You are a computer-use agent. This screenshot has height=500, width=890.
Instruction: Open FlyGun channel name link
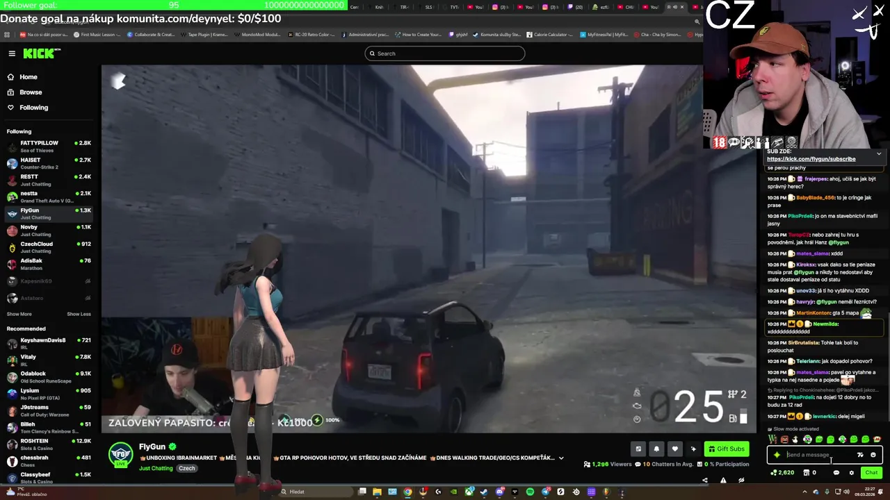tap(152, 447)
